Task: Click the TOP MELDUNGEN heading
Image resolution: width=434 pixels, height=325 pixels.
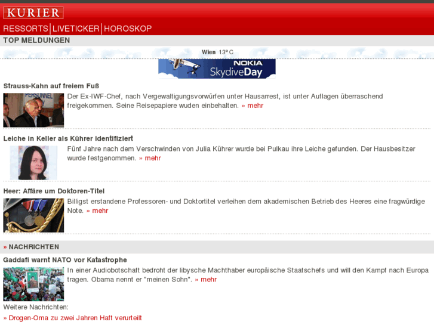Action: (36, 41)
